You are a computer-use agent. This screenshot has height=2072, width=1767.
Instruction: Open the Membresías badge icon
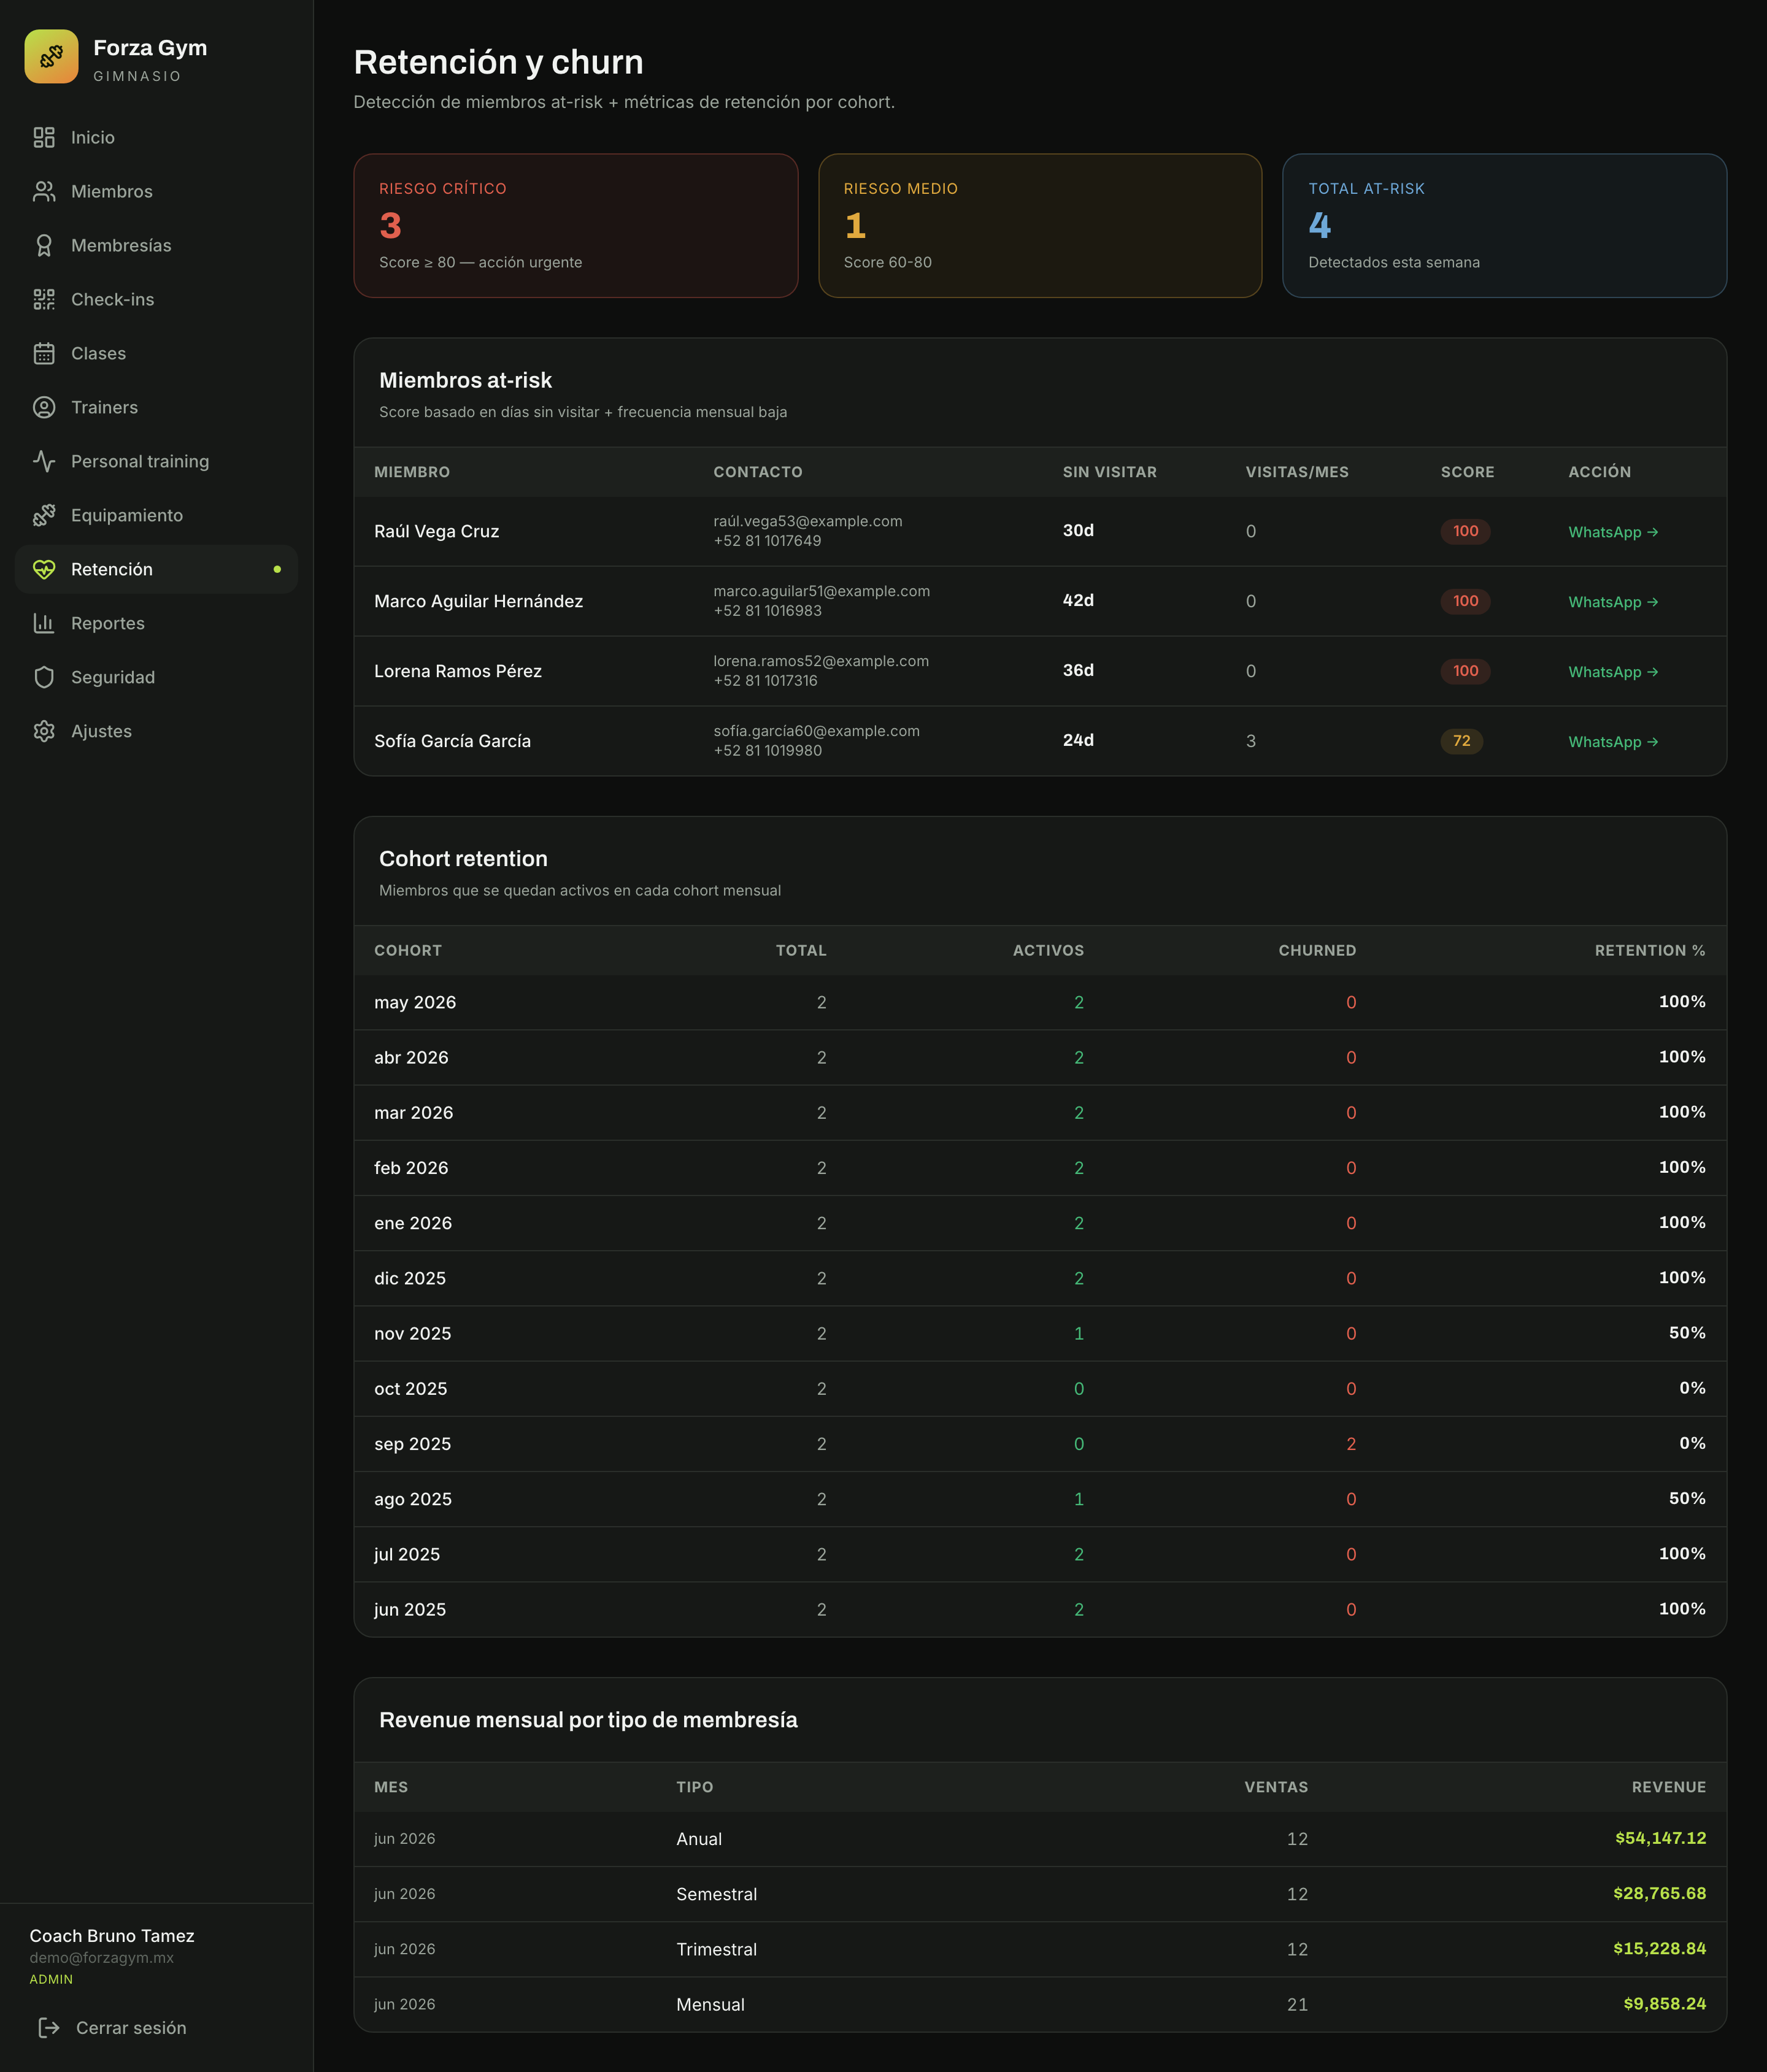click(x=44, y=245)
